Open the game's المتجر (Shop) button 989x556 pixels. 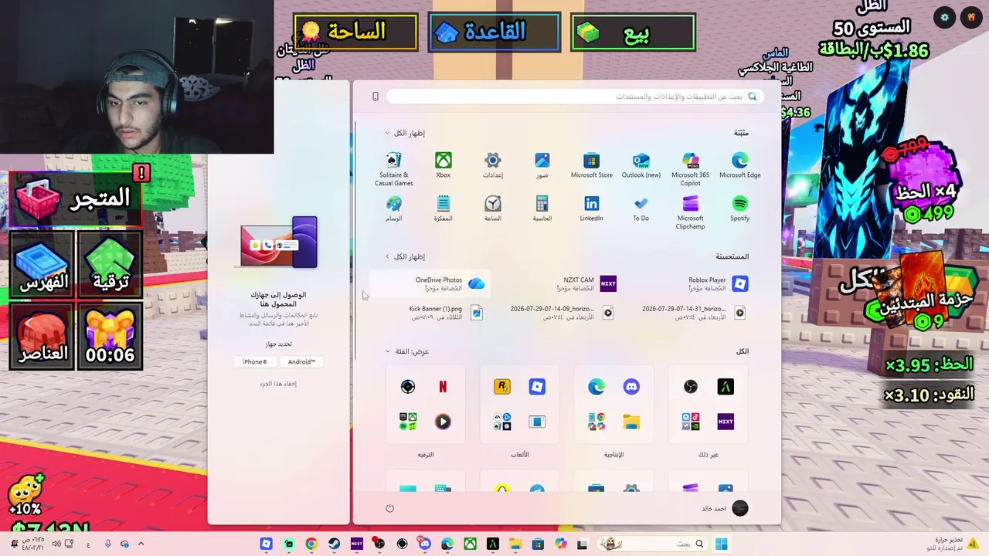(x=75, y=198)
